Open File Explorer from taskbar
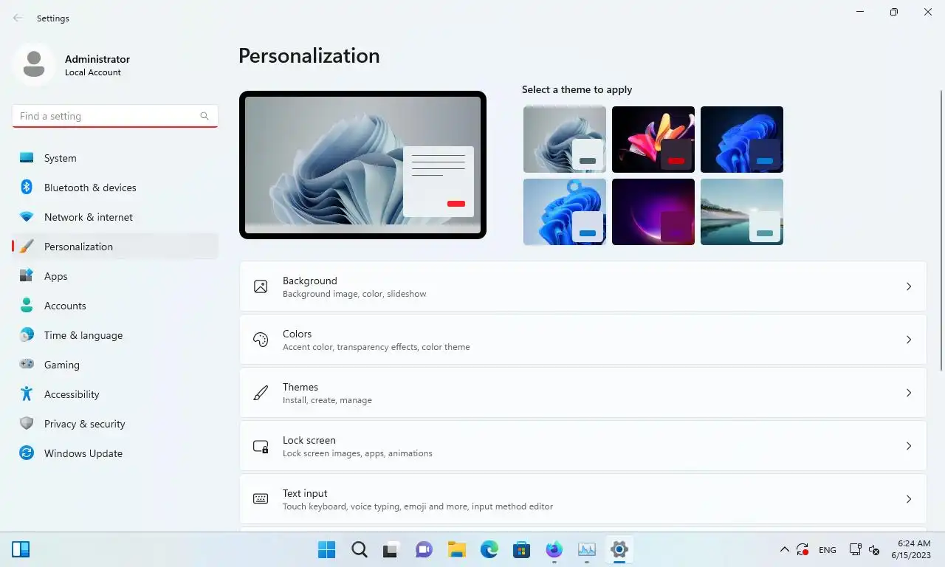 456,549
